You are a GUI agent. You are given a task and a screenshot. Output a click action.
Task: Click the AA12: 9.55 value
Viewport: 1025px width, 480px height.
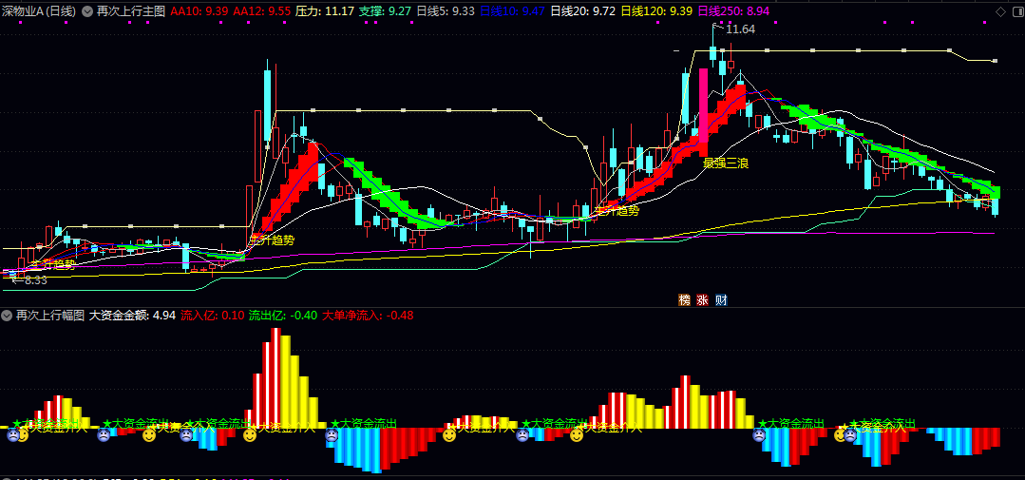261,11
